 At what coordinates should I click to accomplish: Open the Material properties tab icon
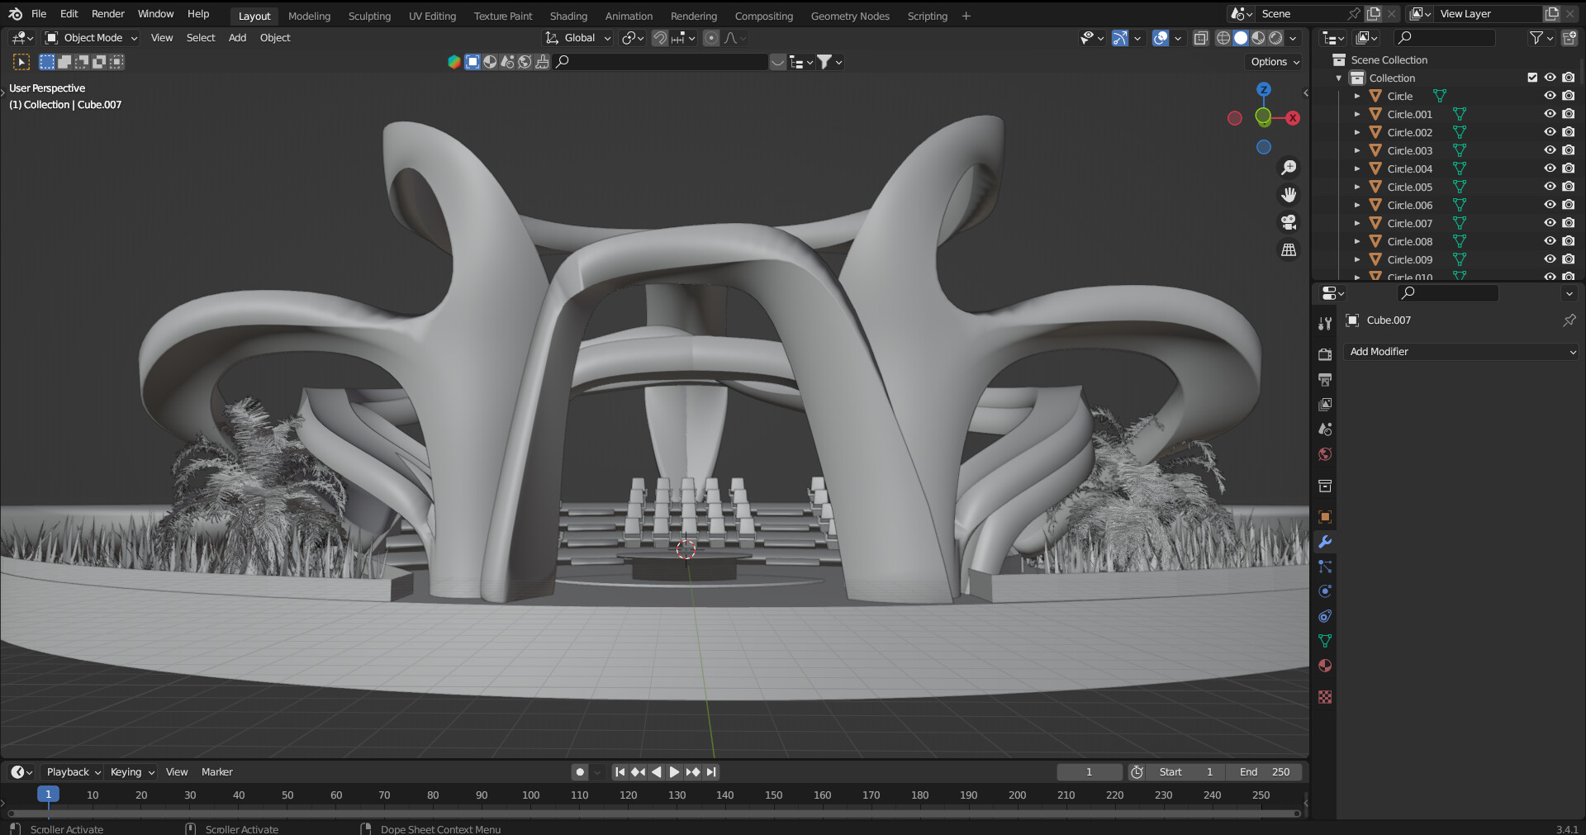pyautogui.click(x=1325, y=666)
